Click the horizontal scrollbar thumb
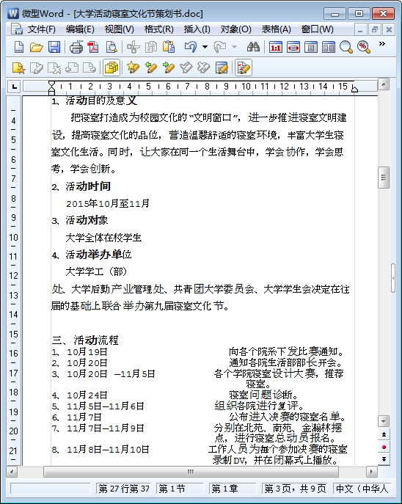402x504 pixels. click(x=191, y=472)
